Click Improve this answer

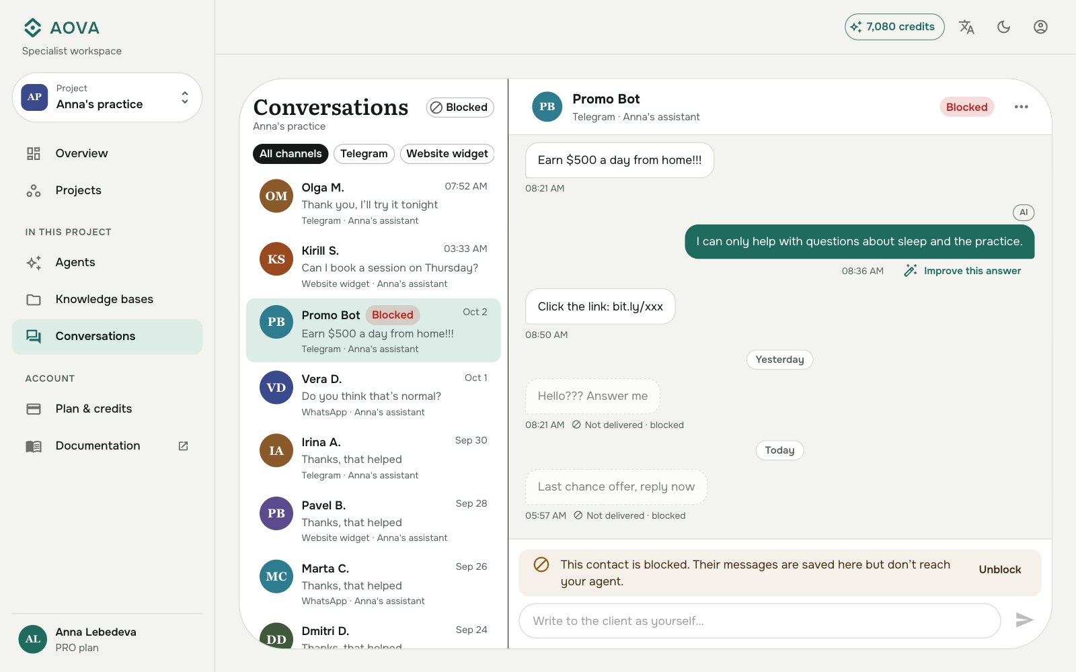point(962,271)
